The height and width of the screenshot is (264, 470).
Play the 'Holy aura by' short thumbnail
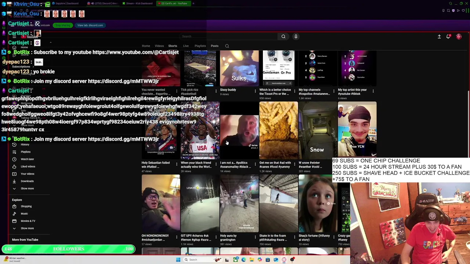click(x=239, y=203)
